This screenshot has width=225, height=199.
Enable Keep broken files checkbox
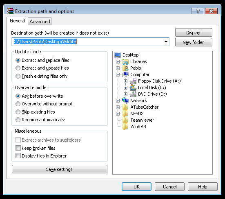(18, 148)
